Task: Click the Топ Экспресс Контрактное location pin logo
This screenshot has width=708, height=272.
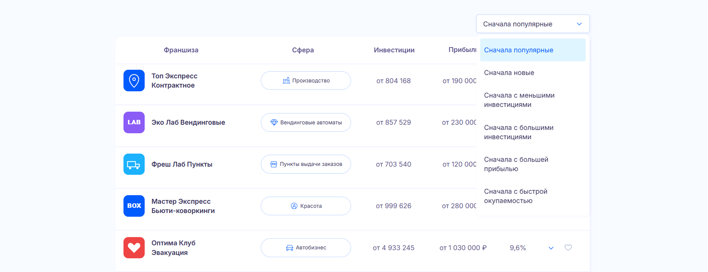Action: point(134,80)
